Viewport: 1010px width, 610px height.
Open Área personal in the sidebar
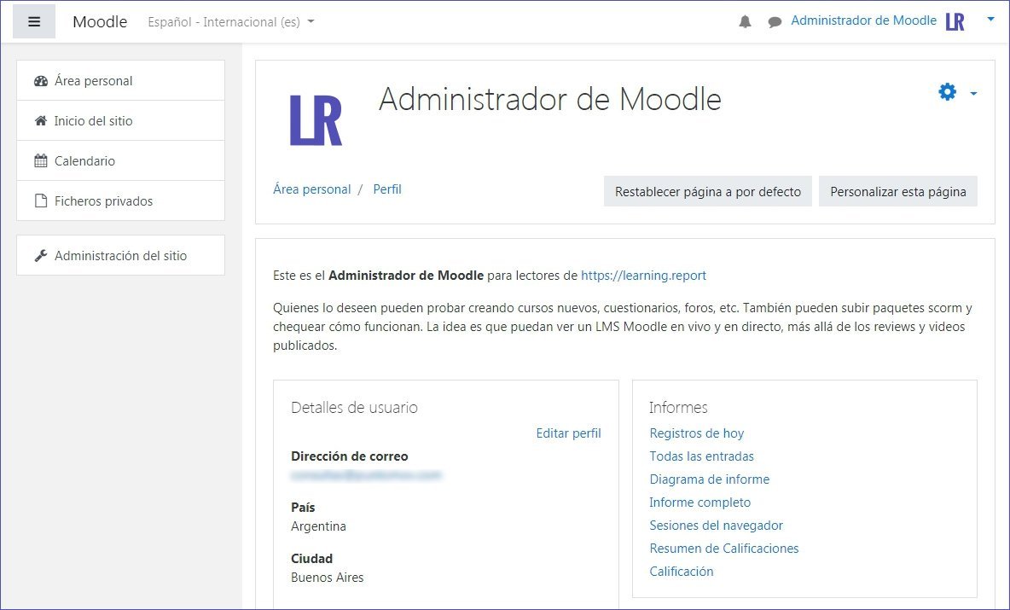coord(120,80)
